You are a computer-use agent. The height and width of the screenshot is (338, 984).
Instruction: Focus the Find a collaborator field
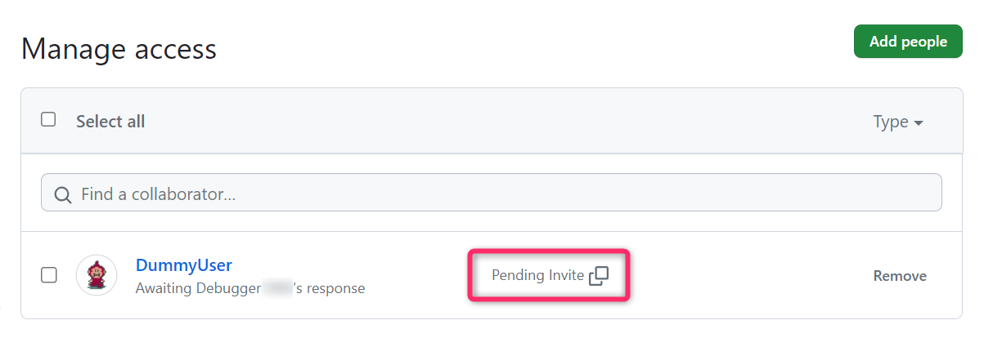coord(491,193)
